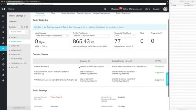The height and width of the screenshot is (110, 196).
Task: Click the sidebar icon below Object Storage icon
Action: [x=3, y=54]
